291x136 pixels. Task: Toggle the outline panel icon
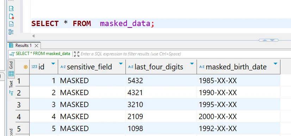coord(11,32)
